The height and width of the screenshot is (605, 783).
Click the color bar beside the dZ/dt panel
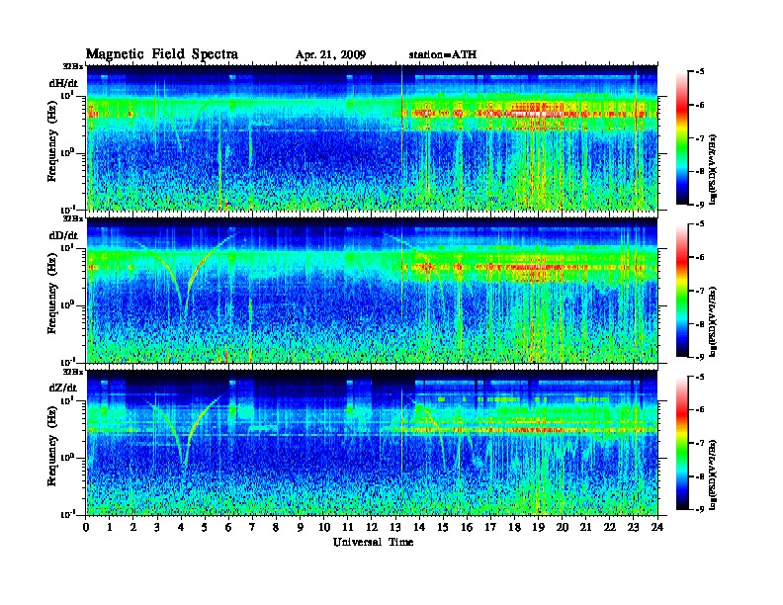click(682, 443)
